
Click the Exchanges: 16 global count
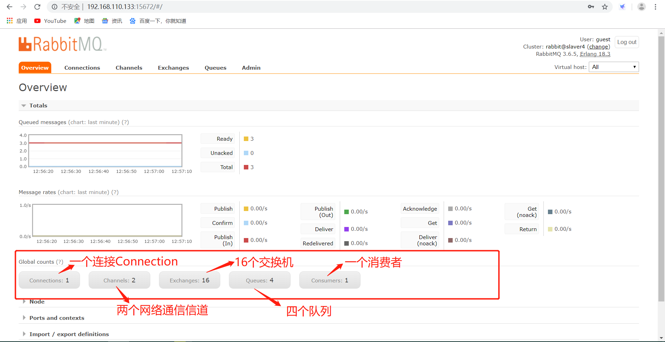pyautogui.click(x=189, y=280)
